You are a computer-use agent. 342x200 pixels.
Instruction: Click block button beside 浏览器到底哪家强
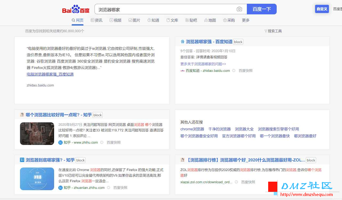point(80,160)
